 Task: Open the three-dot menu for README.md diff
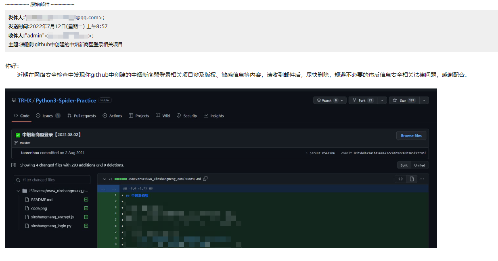coord(422,179)
